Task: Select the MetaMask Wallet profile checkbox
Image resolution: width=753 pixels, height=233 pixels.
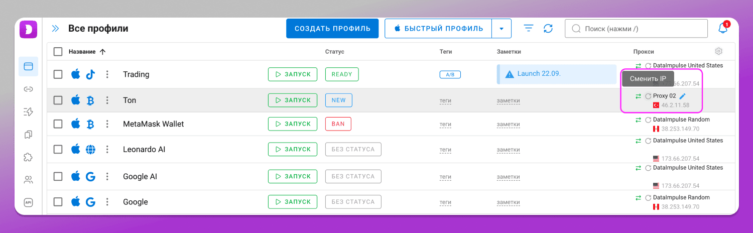Action: (58, 124)
